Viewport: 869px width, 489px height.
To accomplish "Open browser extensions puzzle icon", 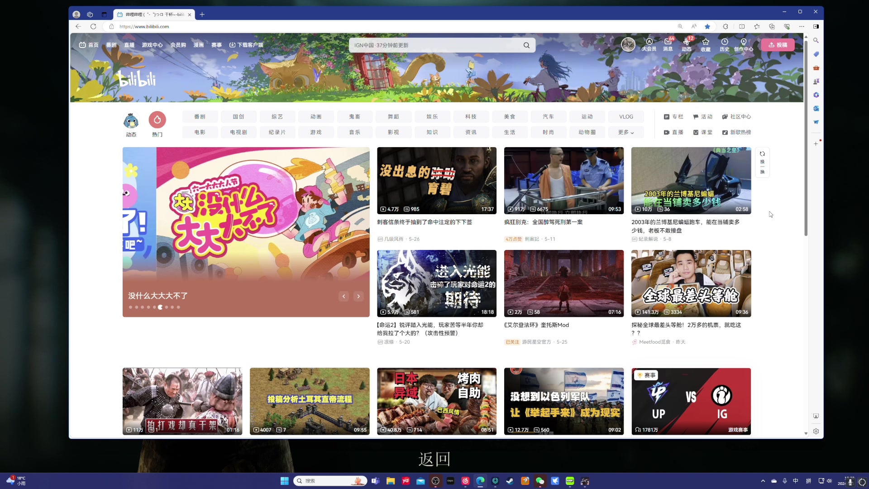I will pos(726,26).
